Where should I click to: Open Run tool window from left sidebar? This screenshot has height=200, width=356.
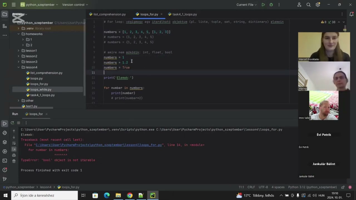[4, 124]
